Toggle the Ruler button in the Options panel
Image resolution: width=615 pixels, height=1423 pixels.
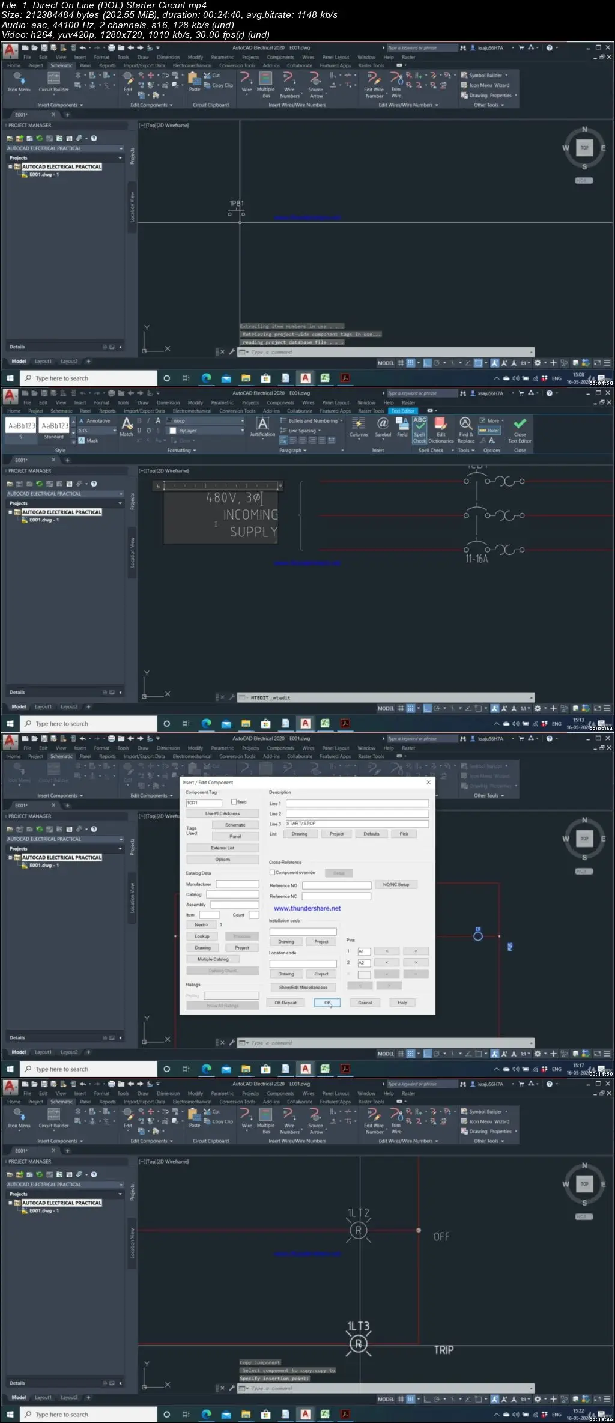tap(490, 431)
